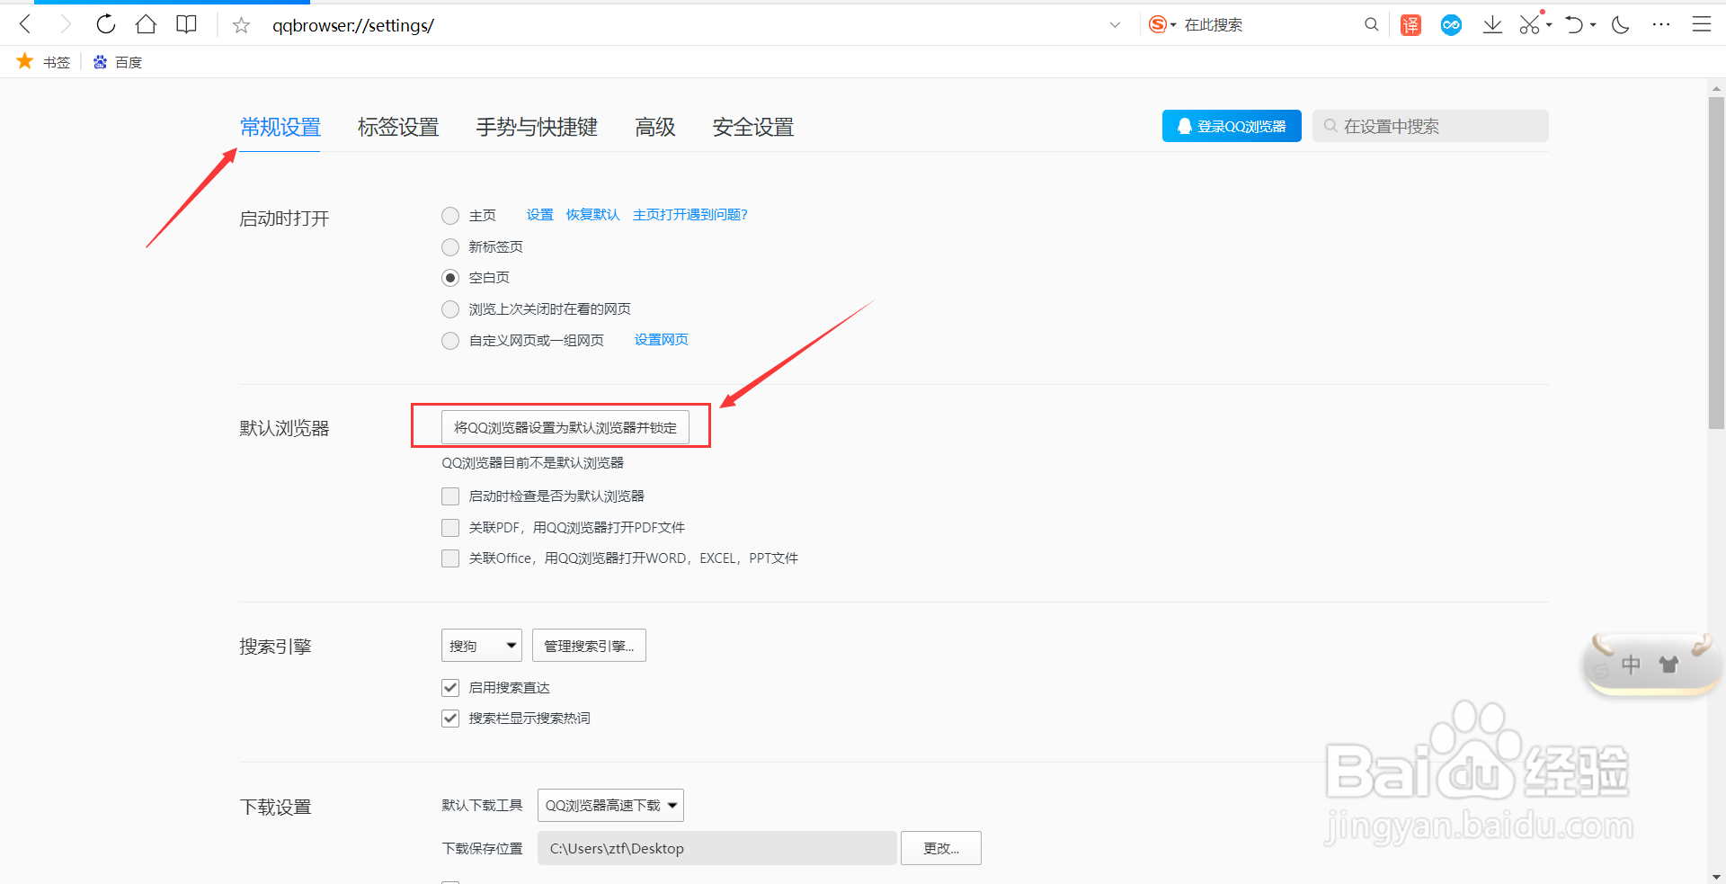This screenshot has width=1726, height=884.
Task: Focus the 在设置中搜索 search field
Action: (x=1430, y=126)
